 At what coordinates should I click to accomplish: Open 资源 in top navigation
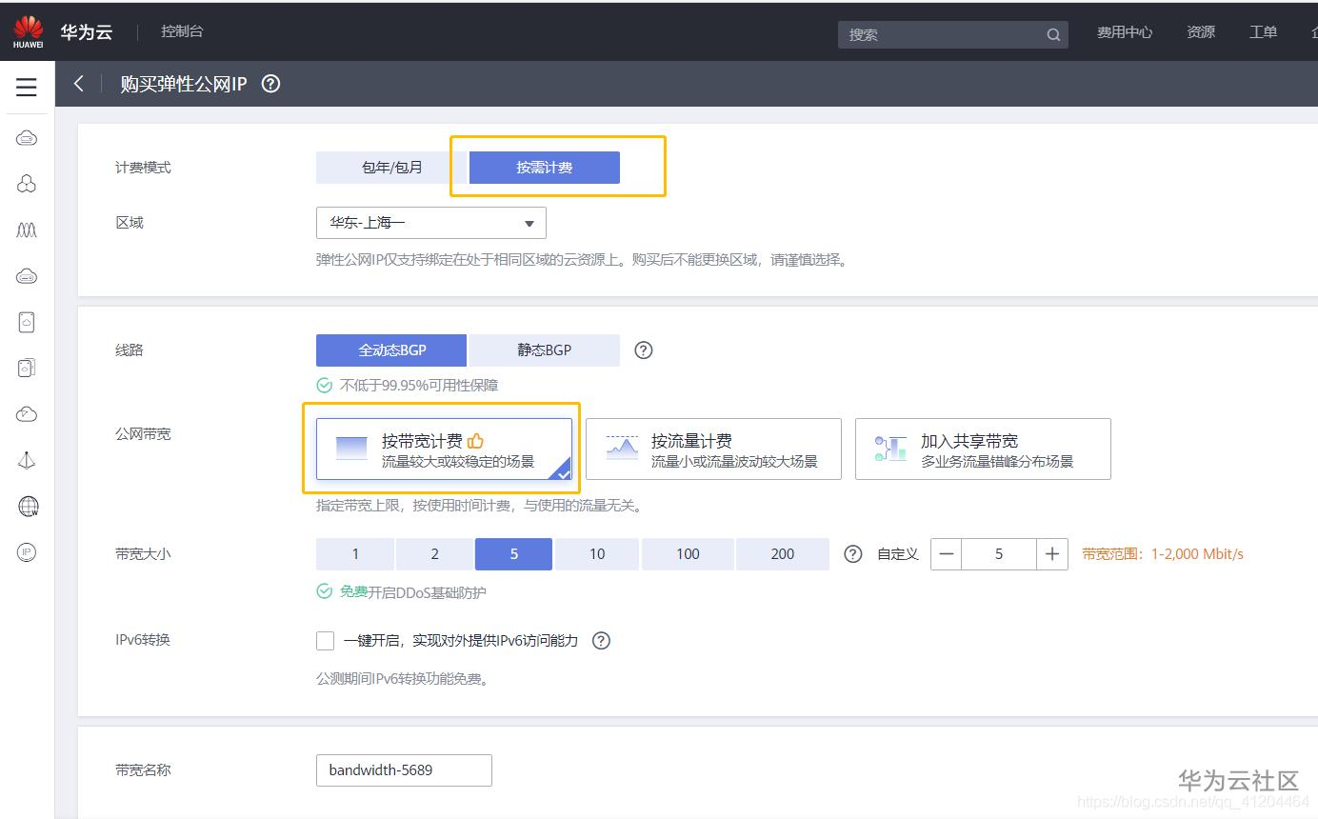[1201, 32]
